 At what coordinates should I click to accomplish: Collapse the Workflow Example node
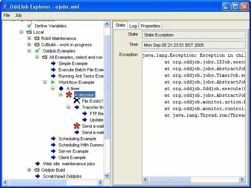pos(45,82)
